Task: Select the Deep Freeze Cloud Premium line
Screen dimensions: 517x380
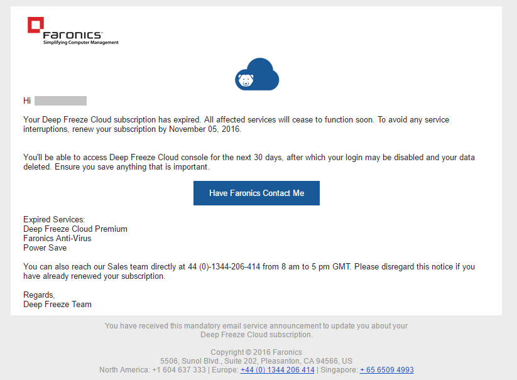Action: coord(75,229)
